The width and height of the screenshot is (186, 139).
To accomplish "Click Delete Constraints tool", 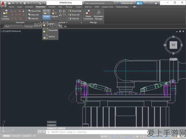I will 88,15.
